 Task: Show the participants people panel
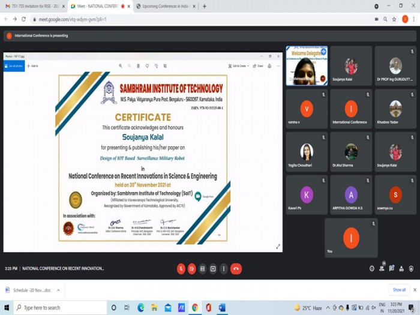coord(382,269)
